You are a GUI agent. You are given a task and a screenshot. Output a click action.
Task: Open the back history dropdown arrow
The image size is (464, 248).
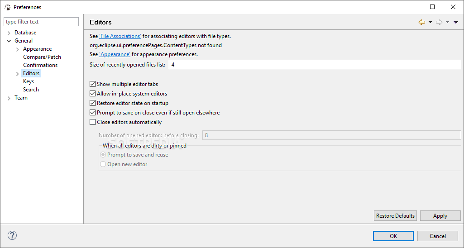point(430,22)
